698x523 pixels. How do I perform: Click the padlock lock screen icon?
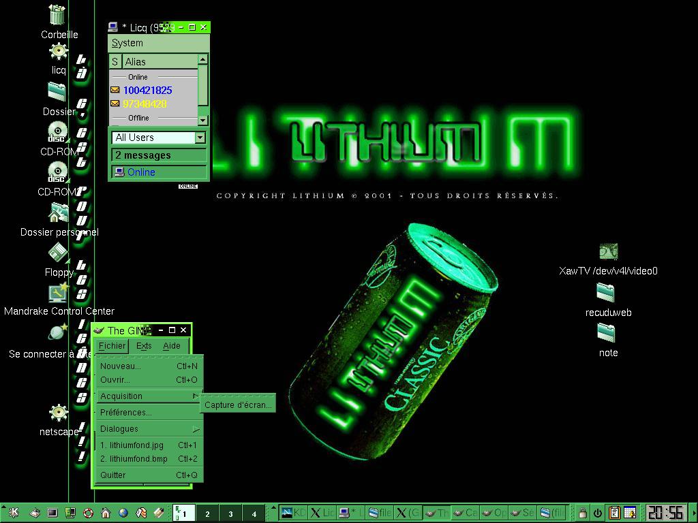pyautogui.click(x=582, y=513)
